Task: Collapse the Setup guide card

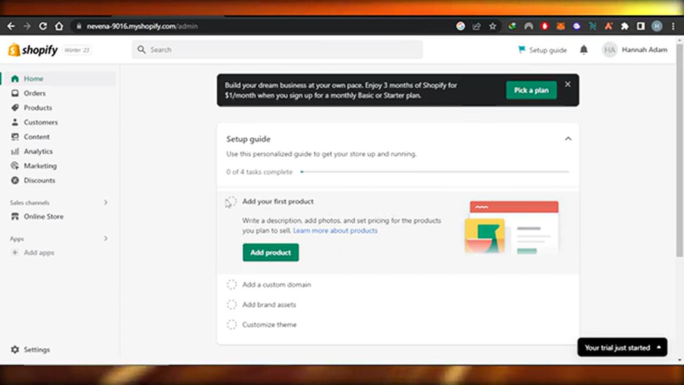Action: 568,139
